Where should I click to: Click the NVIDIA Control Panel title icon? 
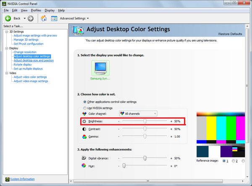[x=4, y=4]
